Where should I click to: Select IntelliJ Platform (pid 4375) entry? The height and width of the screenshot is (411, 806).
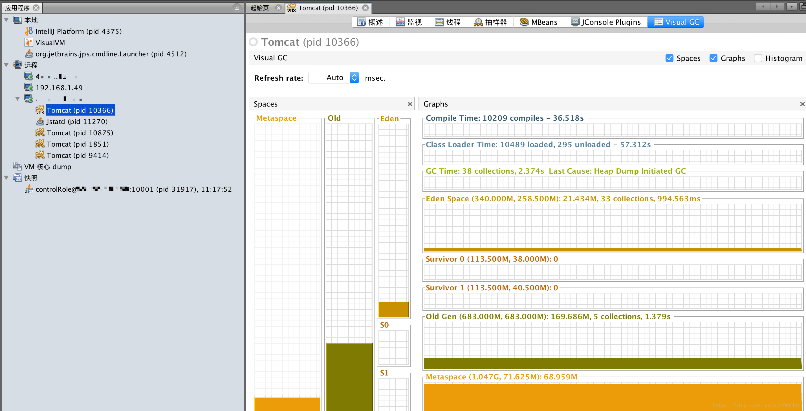pos(78,31)
